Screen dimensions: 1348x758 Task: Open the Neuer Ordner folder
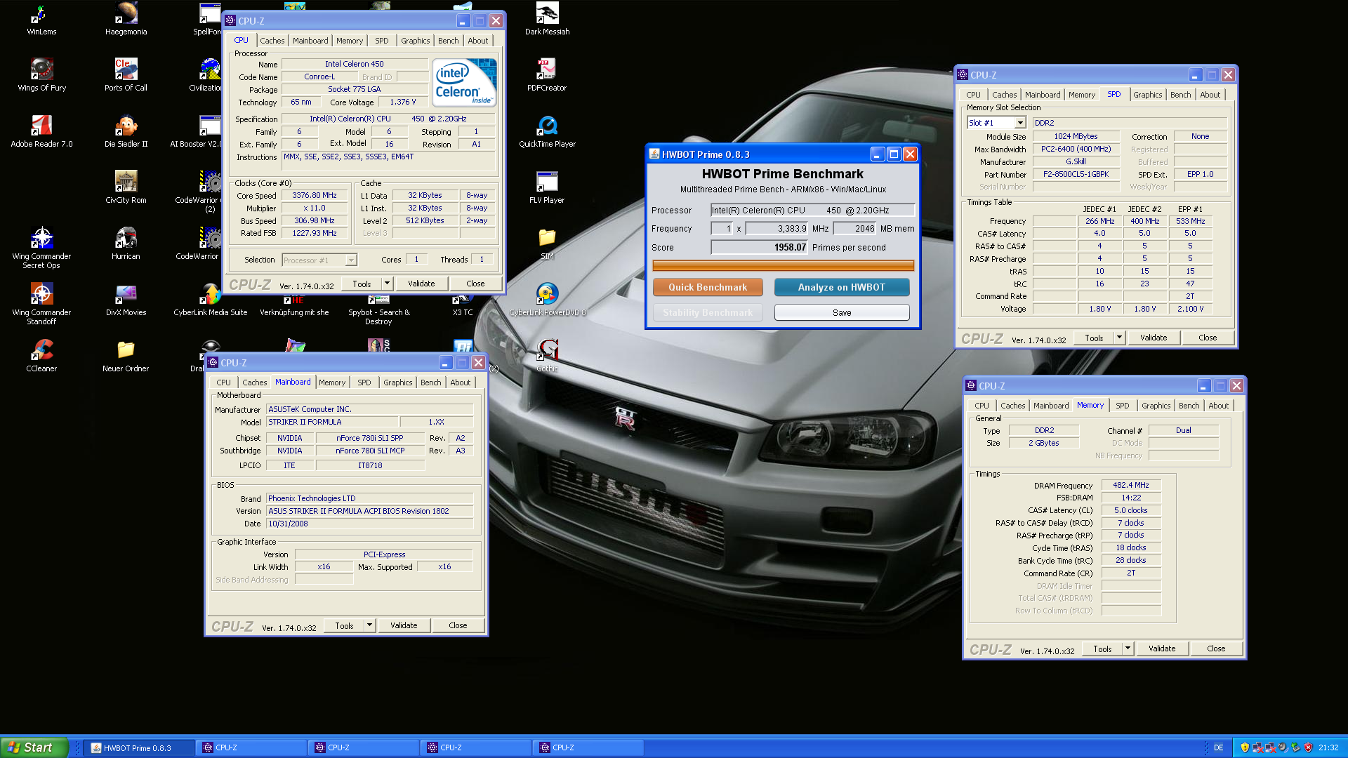[126, 356]
